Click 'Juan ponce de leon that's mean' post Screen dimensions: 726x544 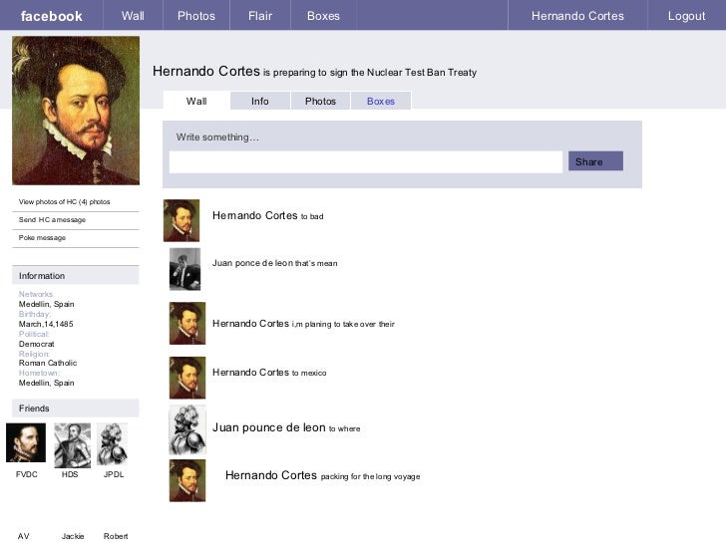(274, 263)
